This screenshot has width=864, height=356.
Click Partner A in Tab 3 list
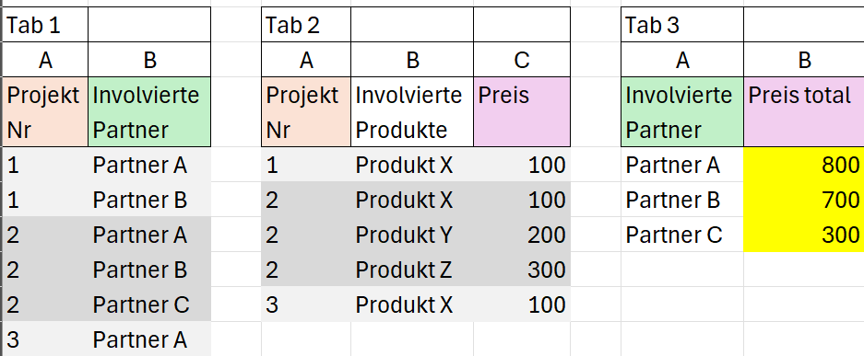click(682, 165)
